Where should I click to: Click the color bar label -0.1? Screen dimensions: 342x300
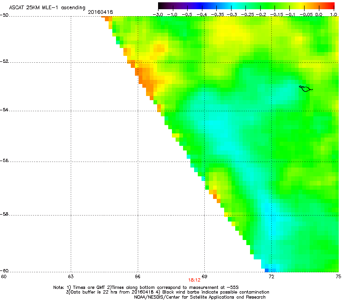290,15
